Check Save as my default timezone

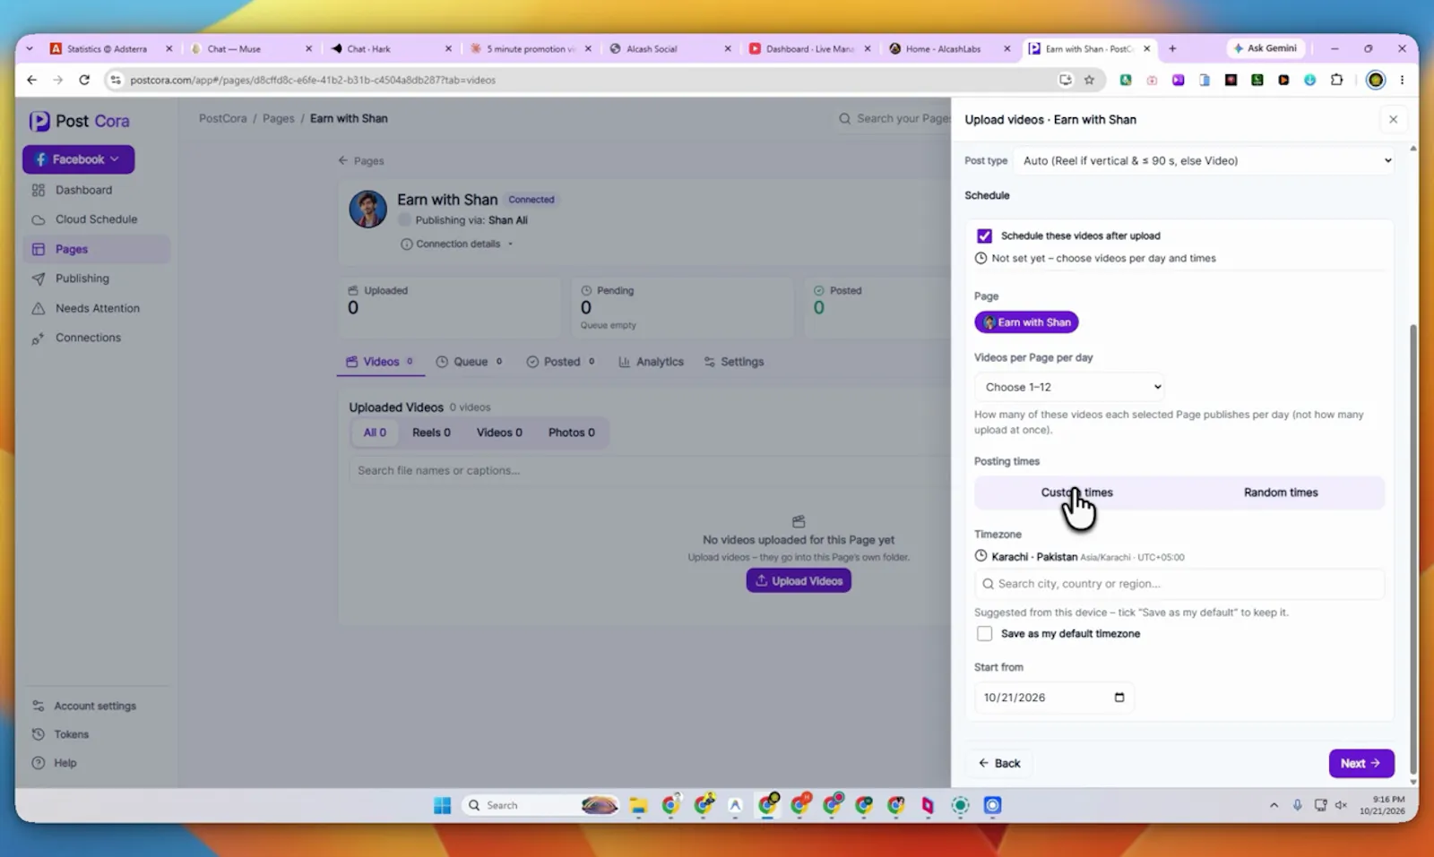pos(984,633)
